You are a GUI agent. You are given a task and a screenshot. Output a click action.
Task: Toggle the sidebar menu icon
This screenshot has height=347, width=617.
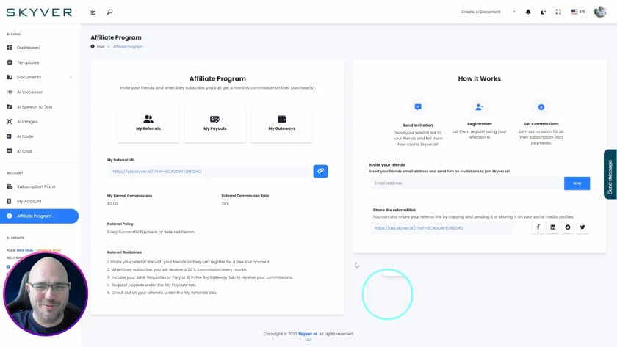[x=93, y=12]
